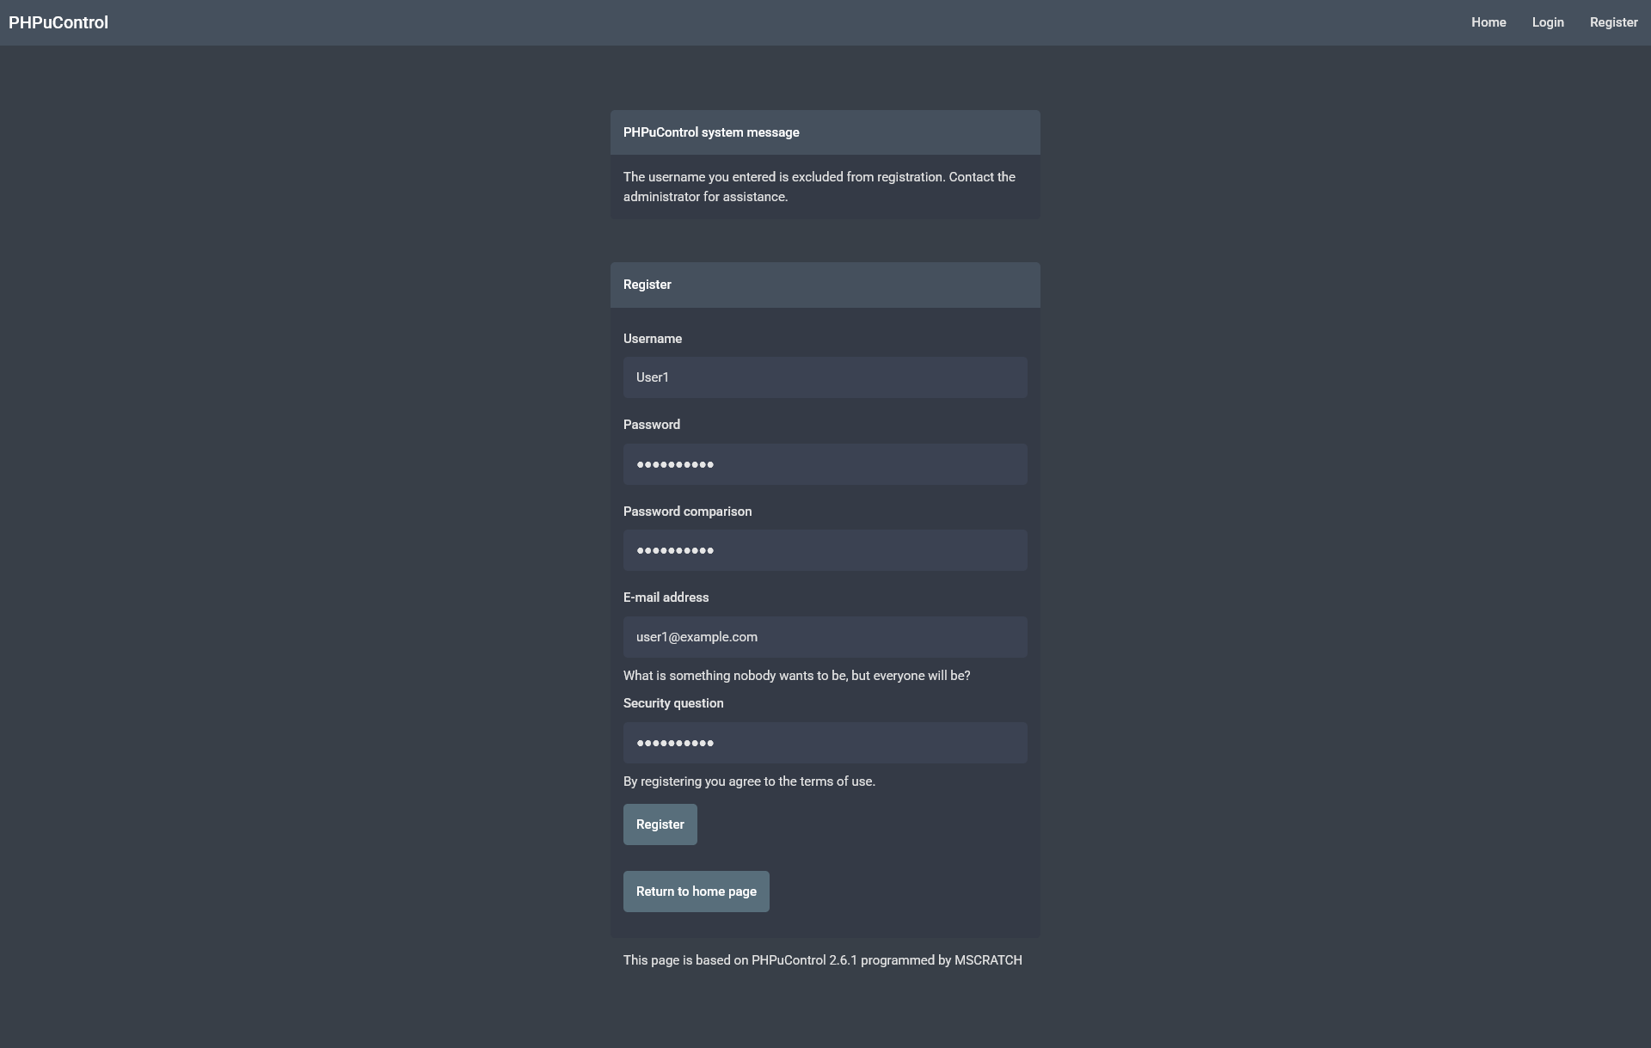This screenshot has width=1651, height=1048.
Task: Submit the form with Register button
Action: coord(660,824)
